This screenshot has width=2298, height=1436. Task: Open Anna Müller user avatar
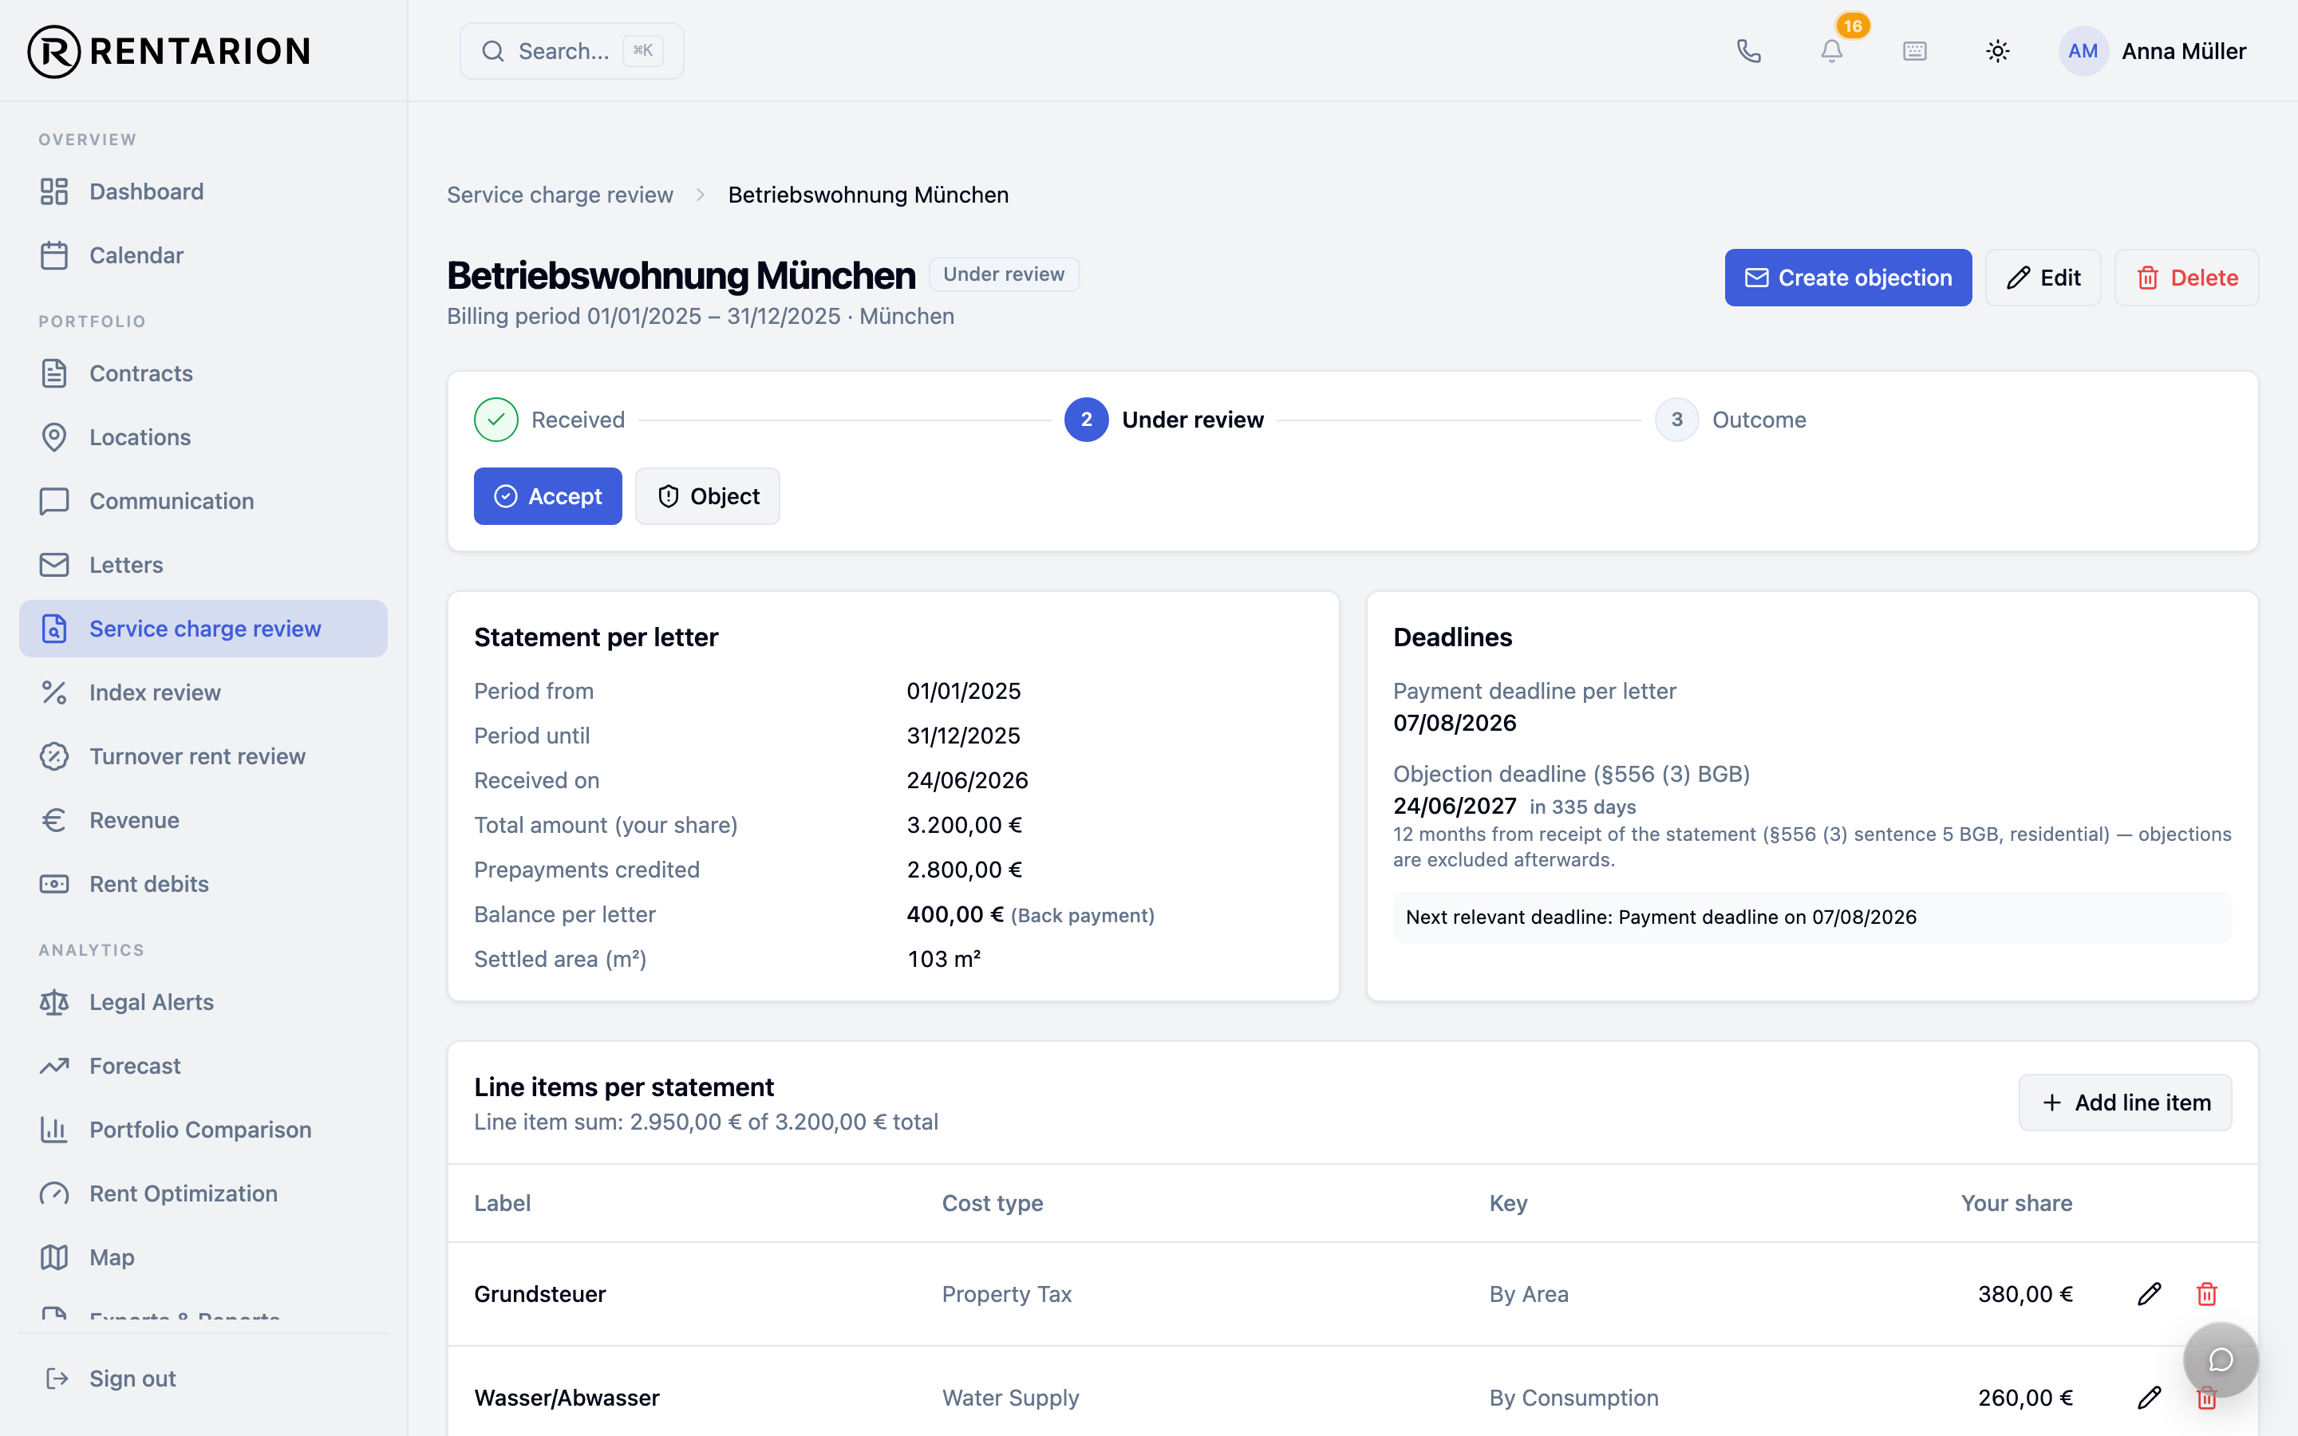click(2083, 51)
